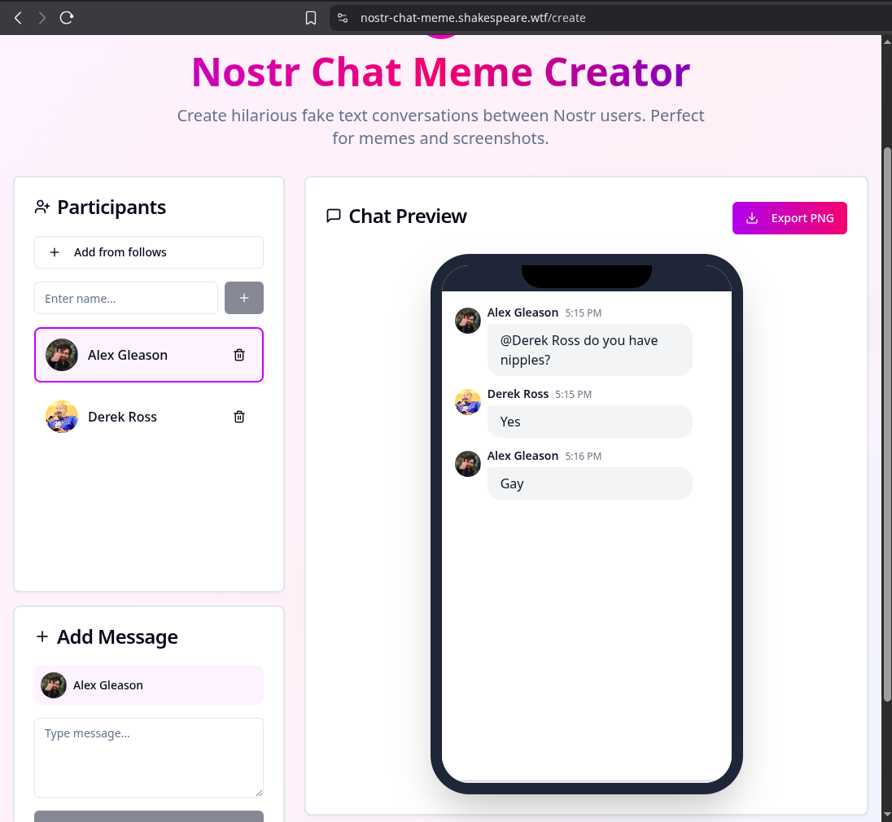Go back with browser back arrow
This screenshot has height=822, width=892.
click(18, 18)
